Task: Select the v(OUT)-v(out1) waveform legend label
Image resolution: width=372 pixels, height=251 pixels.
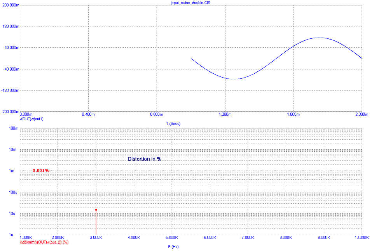Action: 31,119
